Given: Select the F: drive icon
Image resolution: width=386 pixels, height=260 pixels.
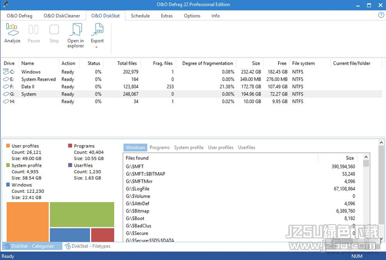Looking at the screenshot, I should click(x=6, y=87).
